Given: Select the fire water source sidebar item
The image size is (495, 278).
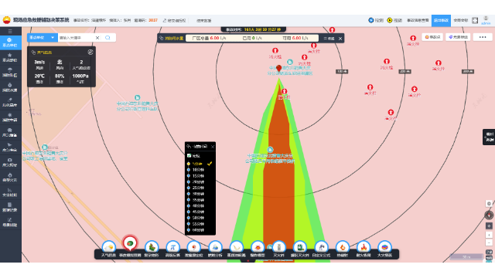Looking at the screenshot, I should (10, 87).
